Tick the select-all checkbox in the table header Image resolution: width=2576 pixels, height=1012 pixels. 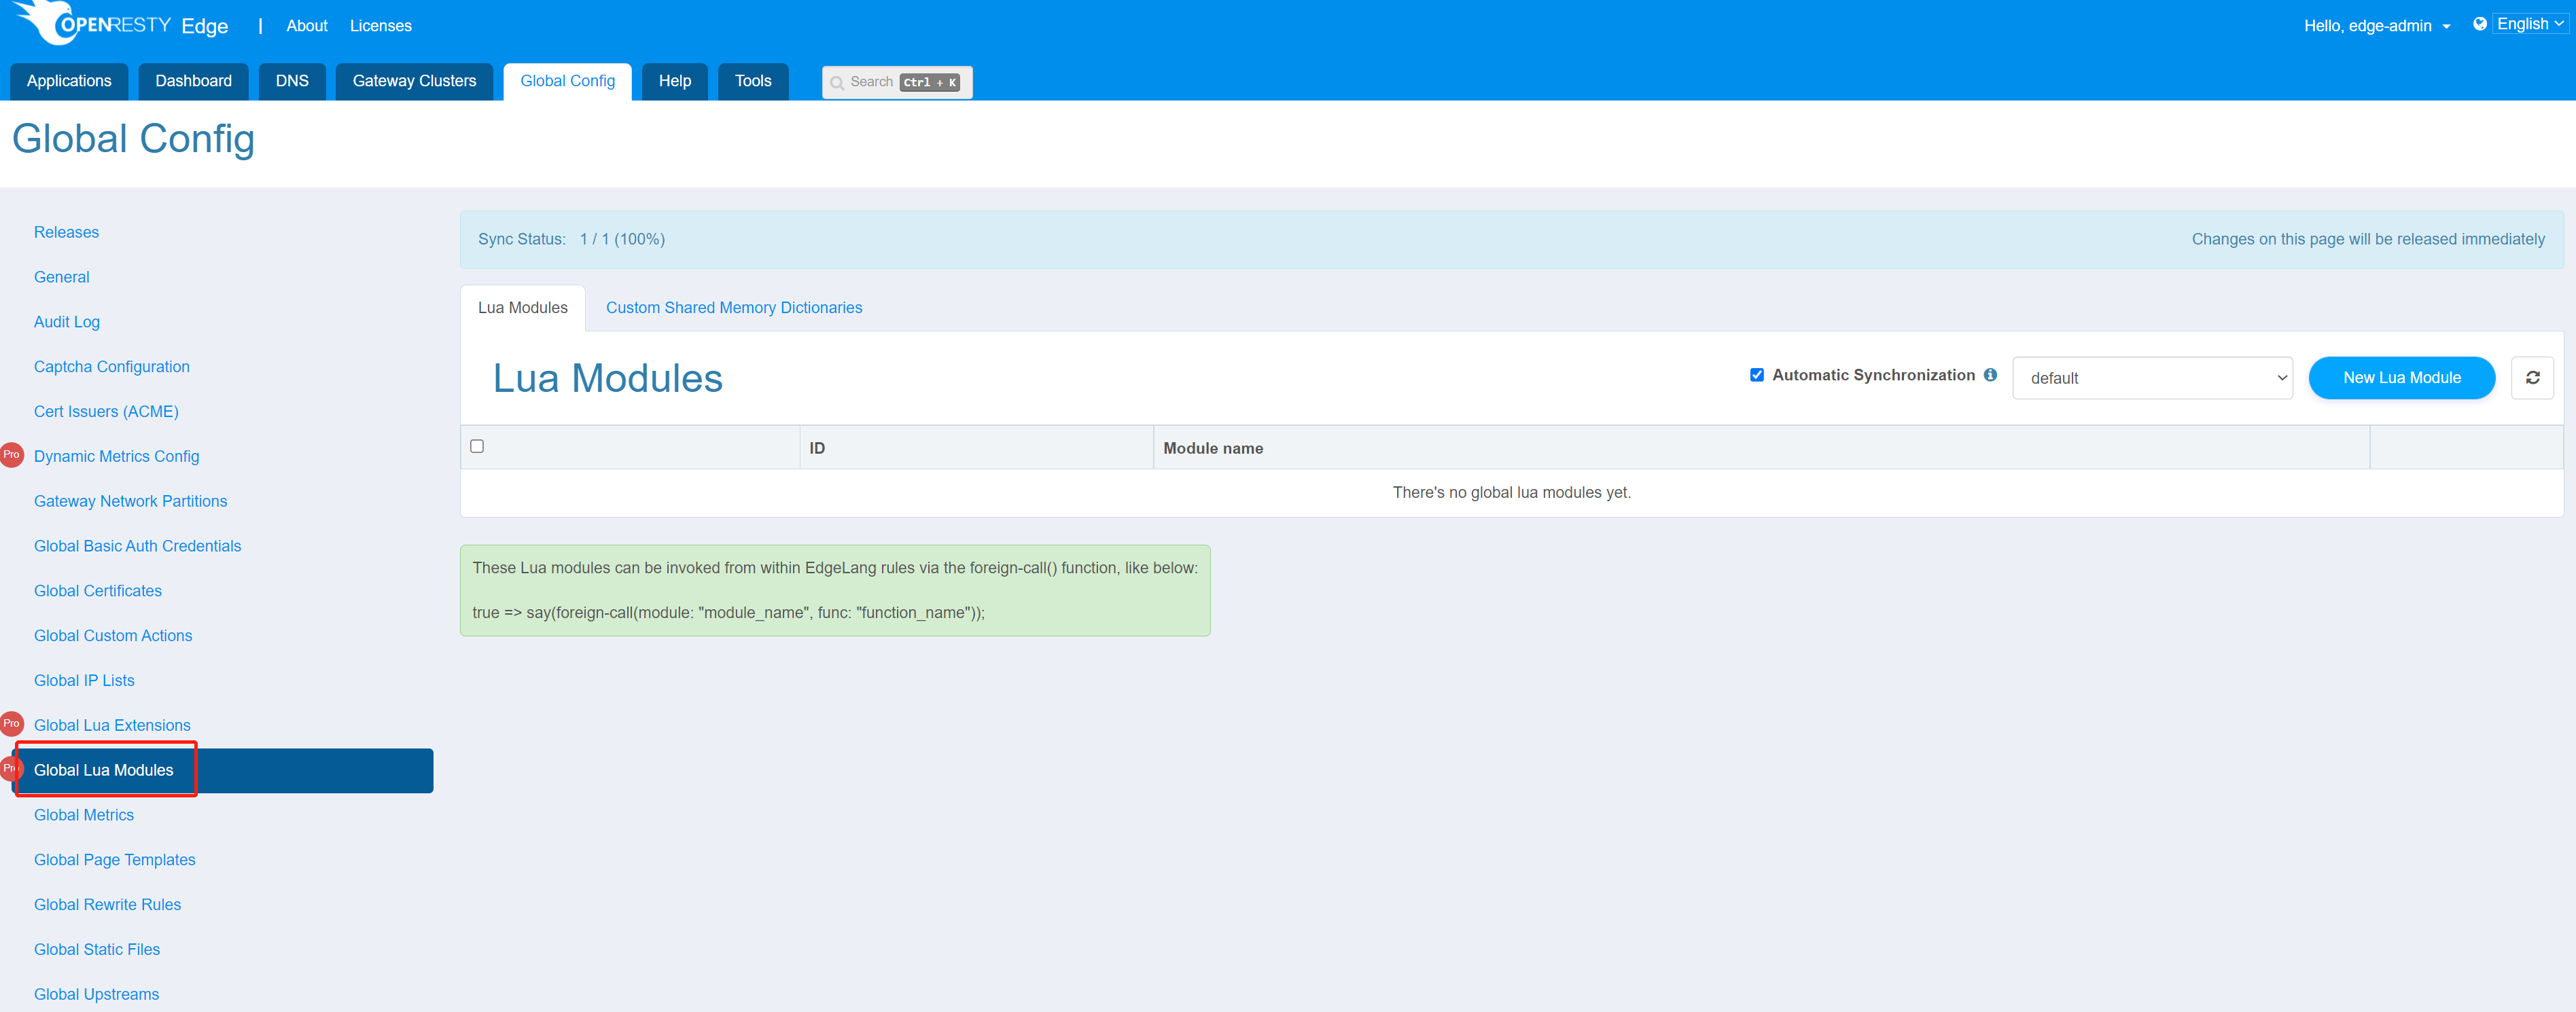coord(477,446)
